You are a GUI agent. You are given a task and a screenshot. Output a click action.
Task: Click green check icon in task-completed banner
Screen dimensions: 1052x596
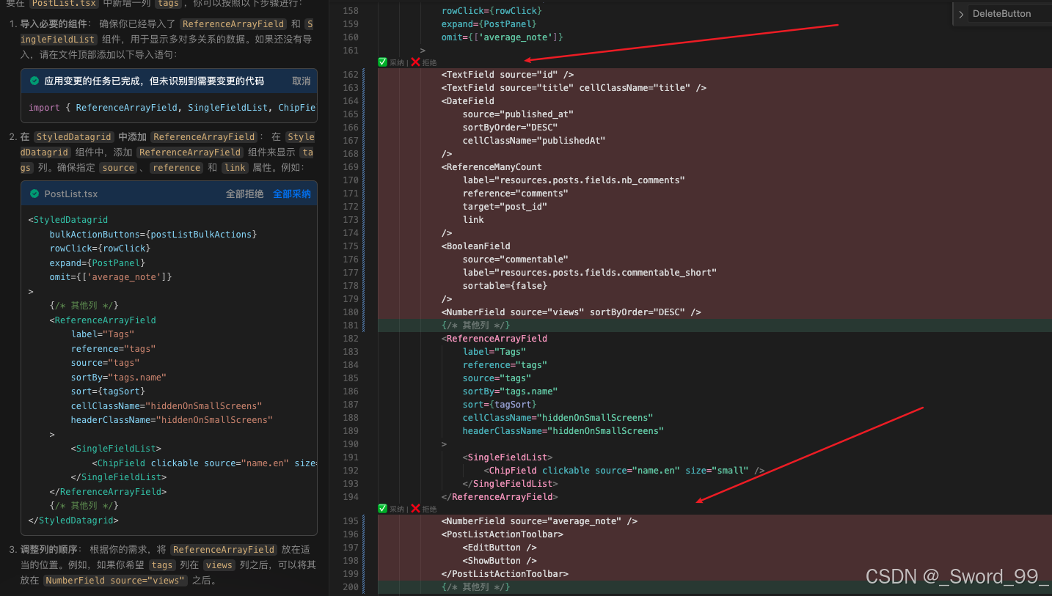point(34,81)
